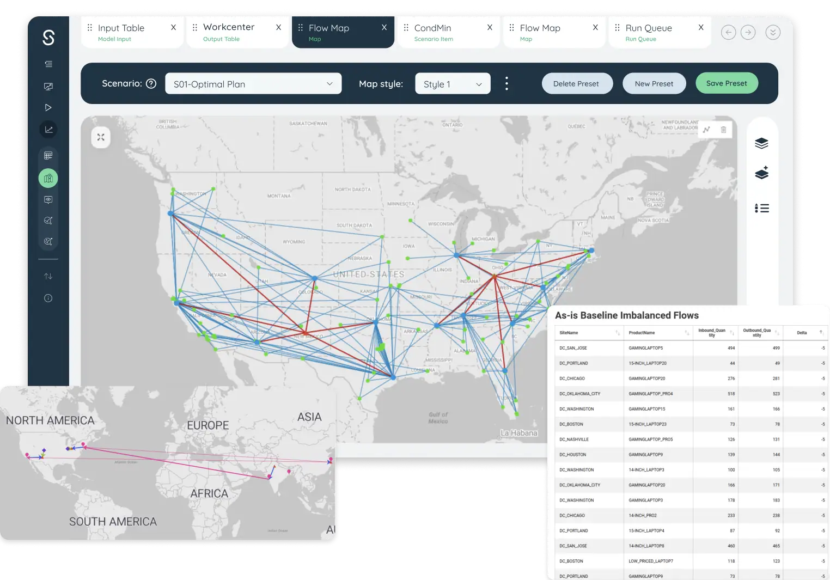Open the table view icon in the sidebar

click(x=48, y=155)
